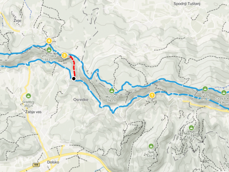
Task: Click waypoint marker number 1
Action: click(x=152, y=95)
